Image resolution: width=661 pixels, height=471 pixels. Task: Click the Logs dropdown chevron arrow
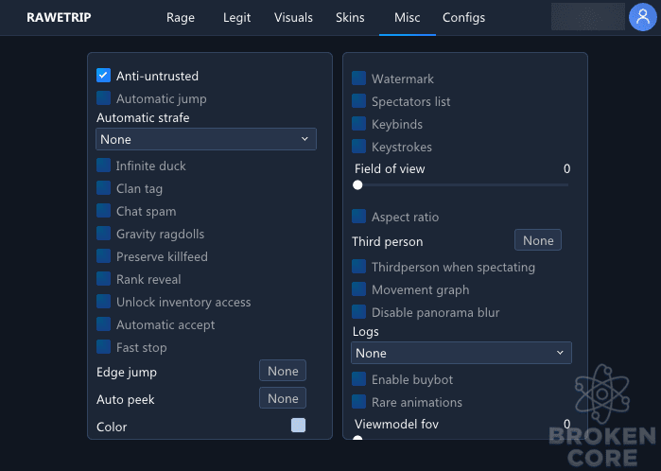(560, 353)
